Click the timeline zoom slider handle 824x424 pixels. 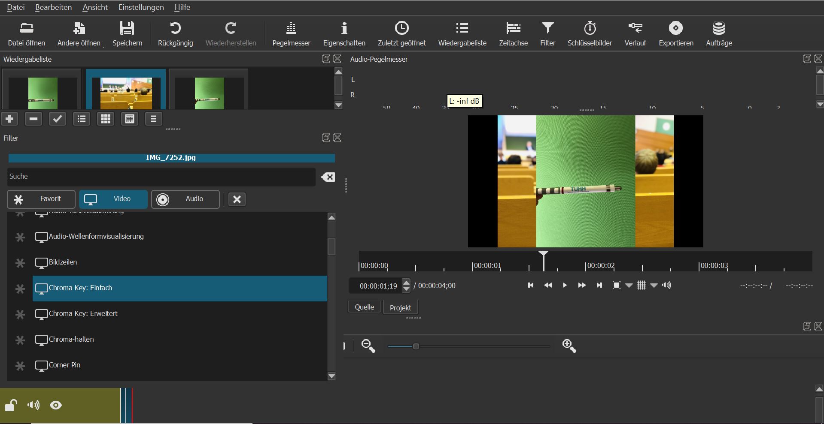coord(416,346)
